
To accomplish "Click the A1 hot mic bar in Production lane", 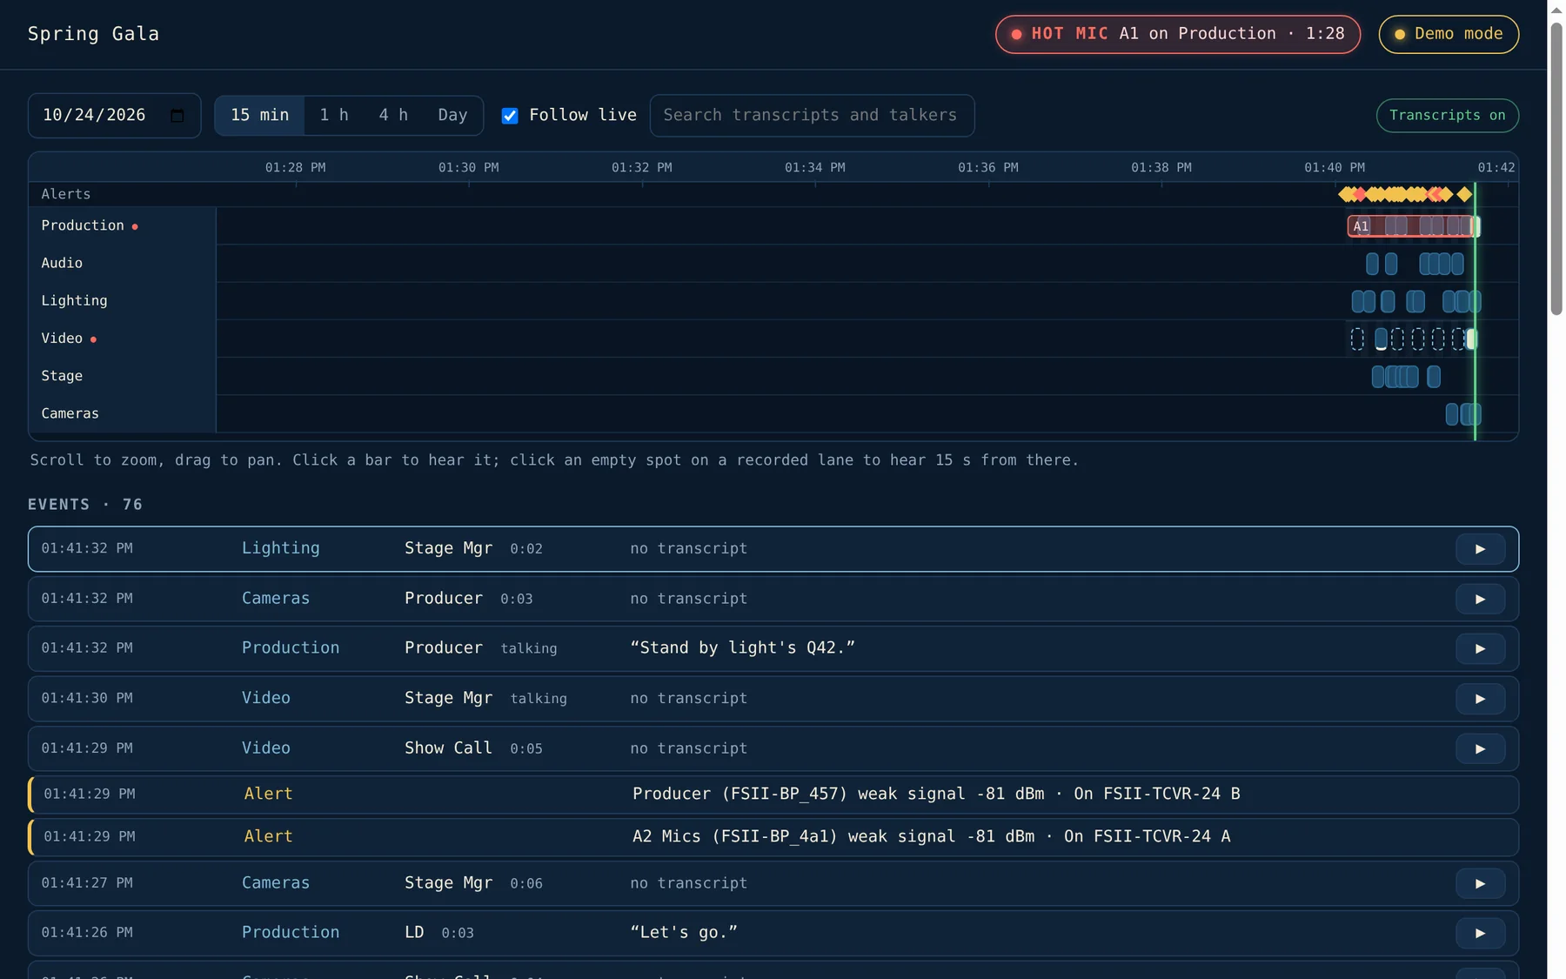I will tap(1412, 226).
